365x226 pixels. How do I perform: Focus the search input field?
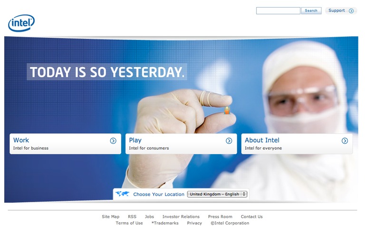coord(278,11)
